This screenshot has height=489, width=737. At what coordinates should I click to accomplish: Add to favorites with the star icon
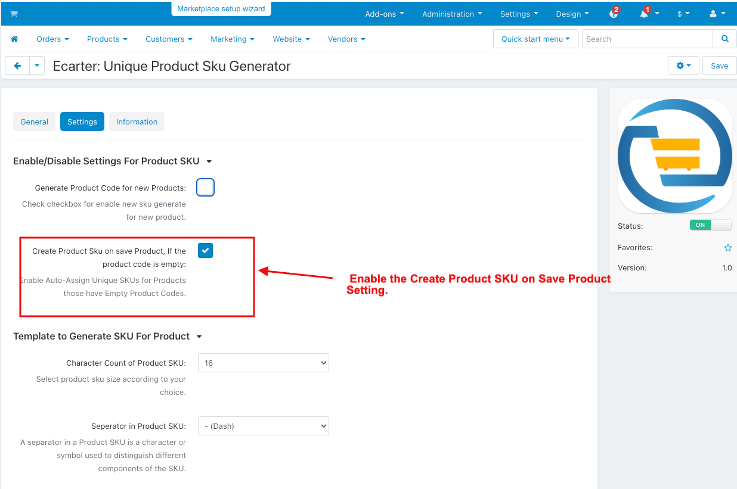(x=727, y=248)
